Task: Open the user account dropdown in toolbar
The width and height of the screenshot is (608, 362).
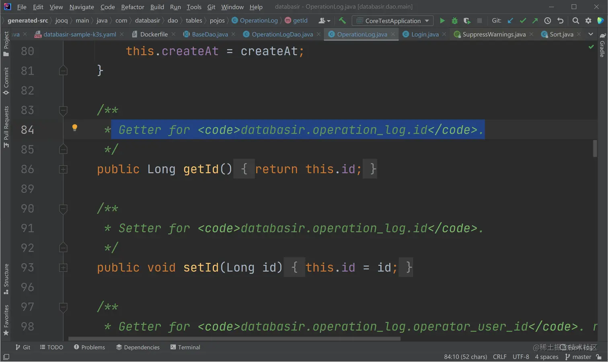Action: point(324,21)
